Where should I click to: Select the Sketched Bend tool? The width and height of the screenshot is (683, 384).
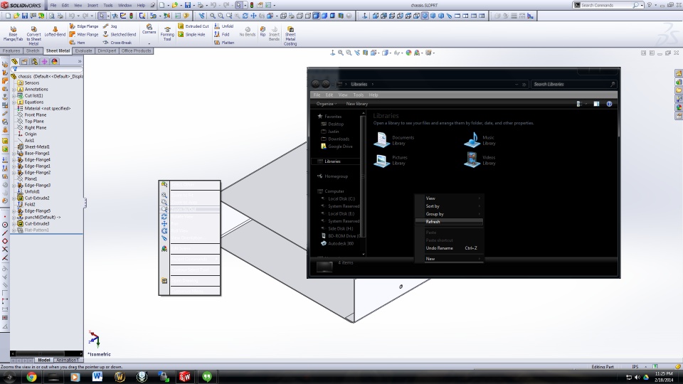coord(120,34)
